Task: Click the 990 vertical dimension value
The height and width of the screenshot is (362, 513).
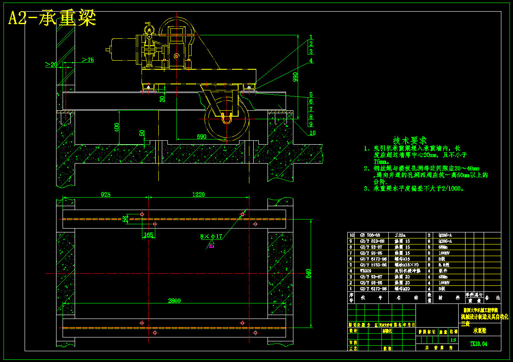Action: coord(296,77)
